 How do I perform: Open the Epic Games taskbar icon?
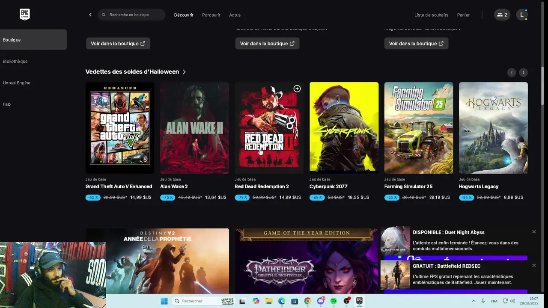click(359, 301)
